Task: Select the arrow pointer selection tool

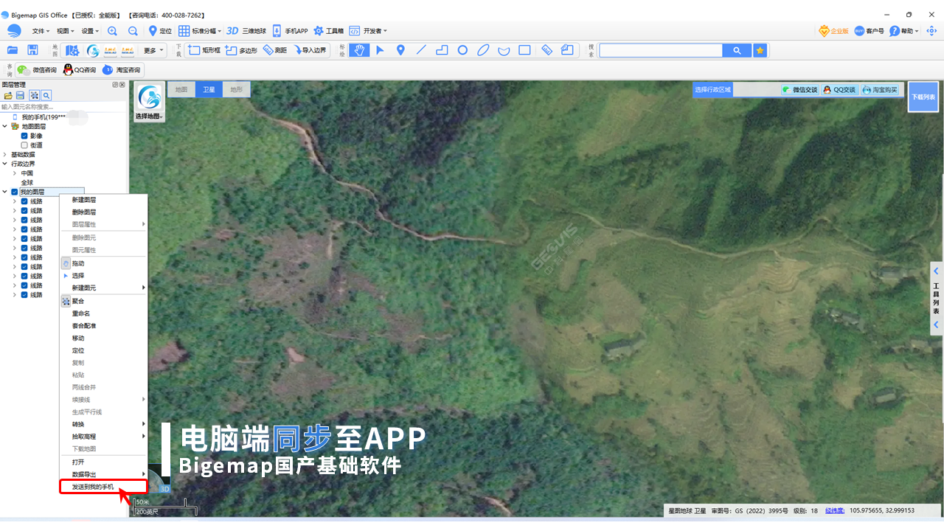Action: [380, 50]
